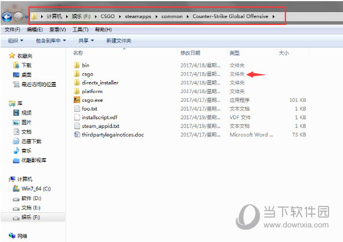Open the 文档 (E:) drive
The height and width of the screenshot is (242, 343).
(x=27, y=208)
